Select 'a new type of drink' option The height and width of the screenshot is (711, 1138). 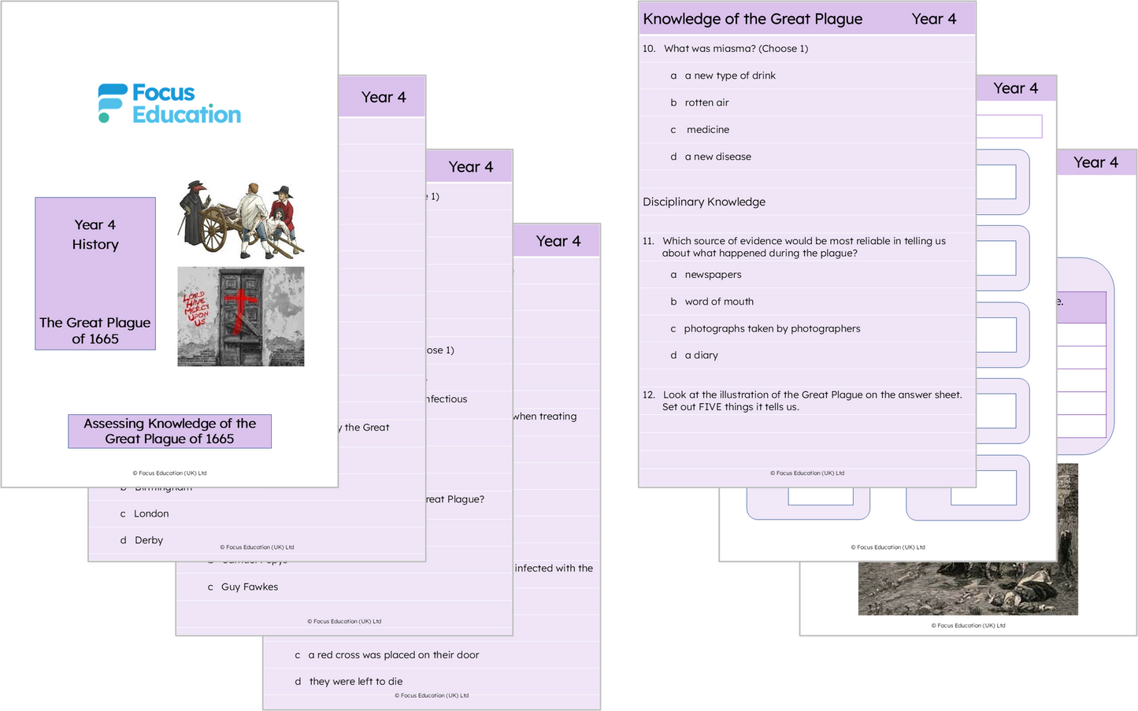click(730, 76)
